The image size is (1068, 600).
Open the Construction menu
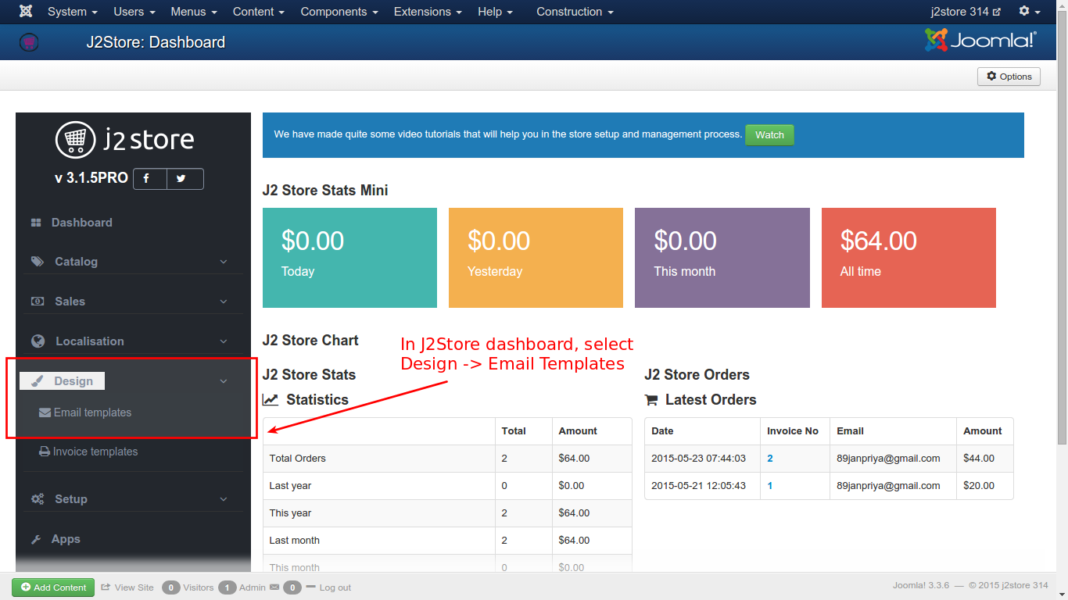coord(575,12)
